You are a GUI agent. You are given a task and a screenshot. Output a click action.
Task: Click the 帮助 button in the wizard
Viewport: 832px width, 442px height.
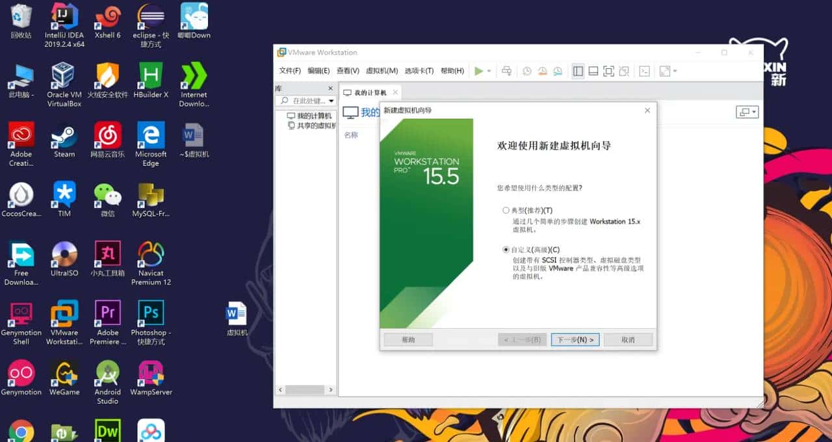pos(408,339)
